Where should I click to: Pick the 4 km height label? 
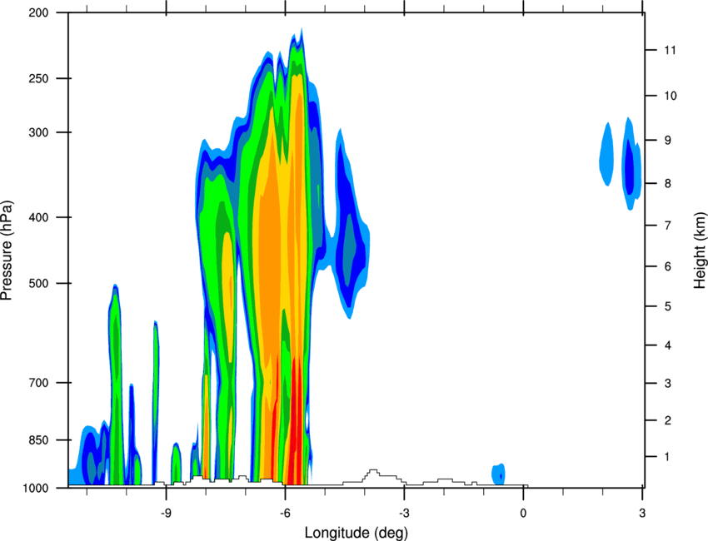point(668,345)
